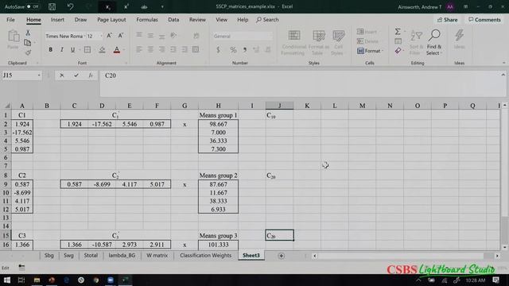Pick the Fill Color bucket
Image resolution: width=509 pixels, height=286 pixels.
pyautogui.click(x=102, y=49)
